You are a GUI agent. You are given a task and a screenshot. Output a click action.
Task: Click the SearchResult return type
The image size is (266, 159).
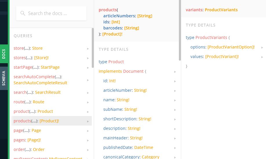pos(48,92)
